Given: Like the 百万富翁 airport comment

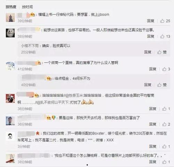Looking at the screenshot, I should click(x=166, y=124).
